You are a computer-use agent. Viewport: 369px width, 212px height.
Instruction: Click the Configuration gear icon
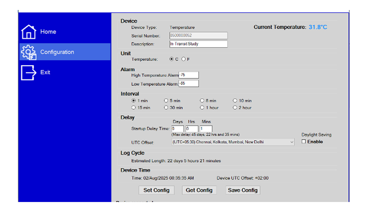click(x=29, y=52)
